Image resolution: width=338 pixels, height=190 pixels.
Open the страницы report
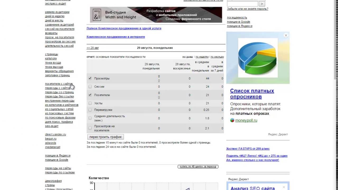[51, 54]
